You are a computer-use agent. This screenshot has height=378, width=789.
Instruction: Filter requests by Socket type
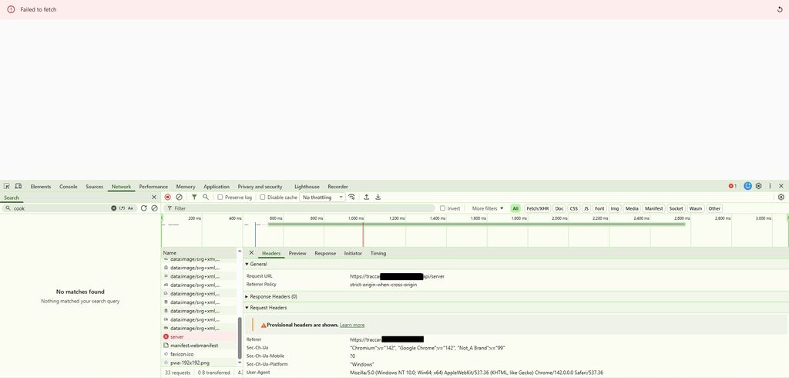(676, 208)
